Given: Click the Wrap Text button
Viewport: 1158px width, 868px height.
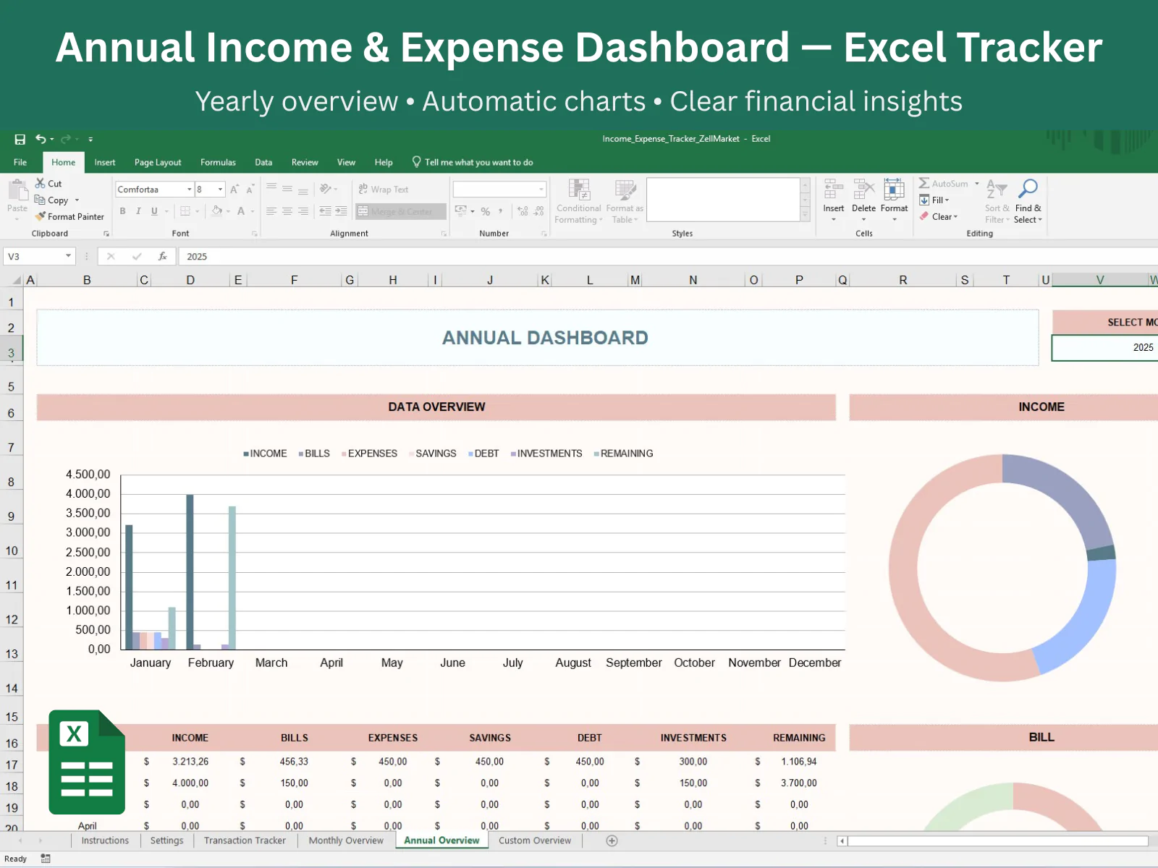Looking at the screenshot, I should pos(384,190).
